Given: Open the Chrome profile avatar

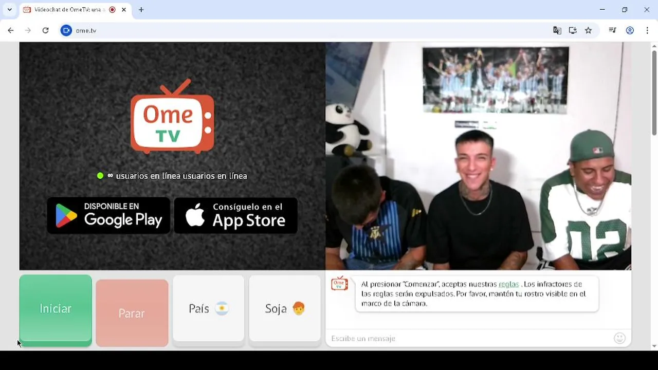Looking at the screenshot, I should tap(630, 30).
